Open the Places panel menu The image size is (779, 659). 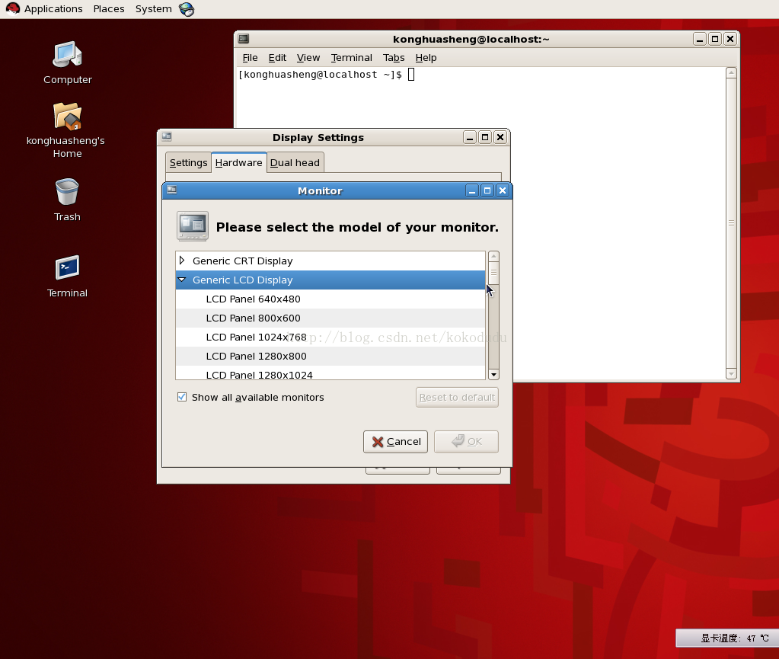point(109,9)
